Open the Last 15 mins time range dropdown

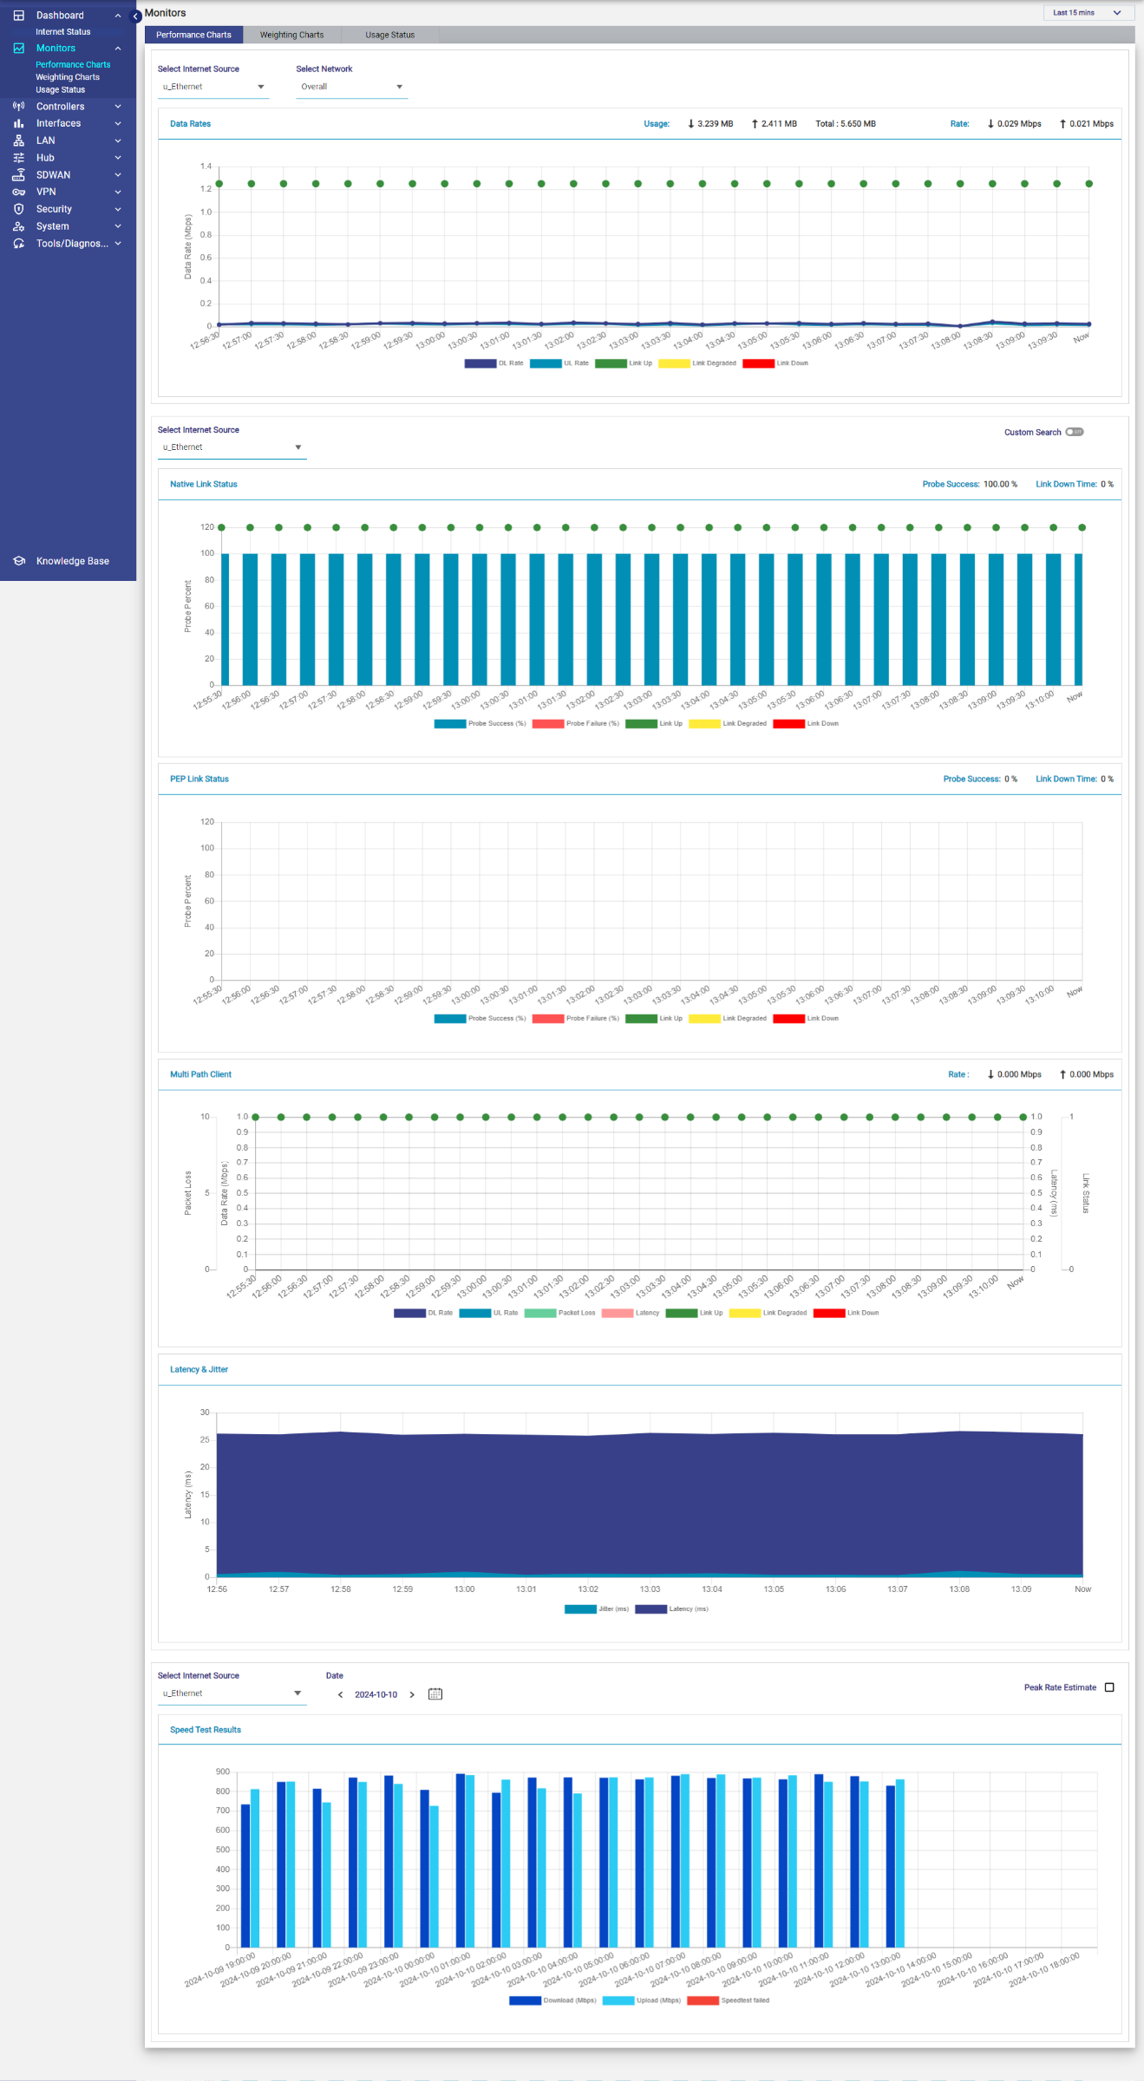(x=1087, y=13)
